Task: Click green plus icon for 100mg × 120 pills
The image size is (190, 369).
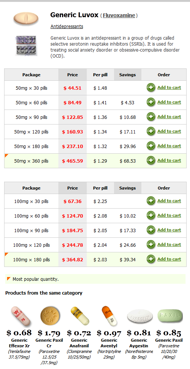Action: click(151, 245)
